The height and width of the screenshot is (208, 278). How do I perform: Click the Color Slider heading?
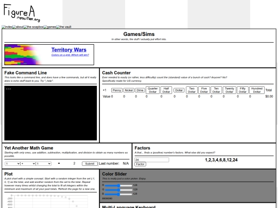pyautogui.click(x=114, y=174)
